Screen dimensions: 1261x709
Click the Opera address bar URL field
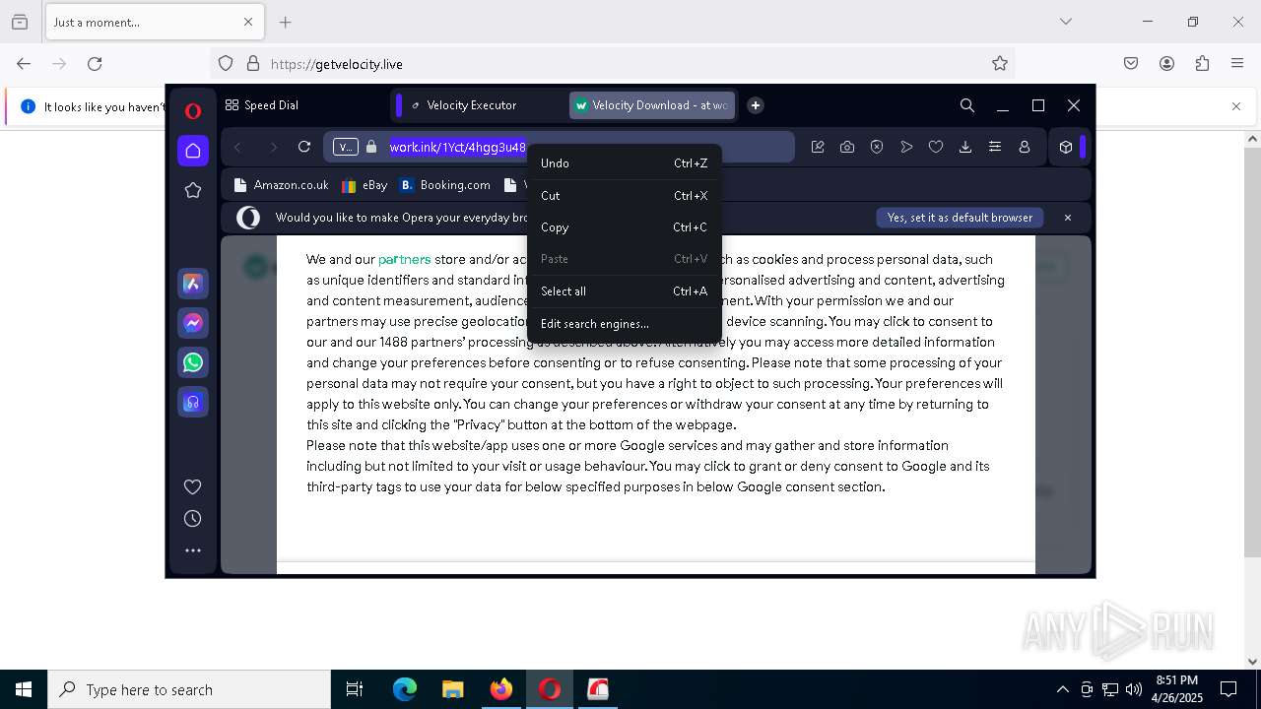(560, 147)
